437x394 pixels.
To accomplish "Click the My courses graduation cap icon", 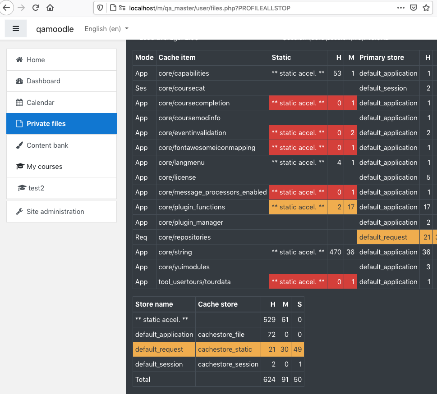I will tap(20, 167).
